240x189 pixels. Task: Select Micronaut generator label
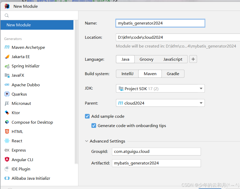(x=21, y=104)
